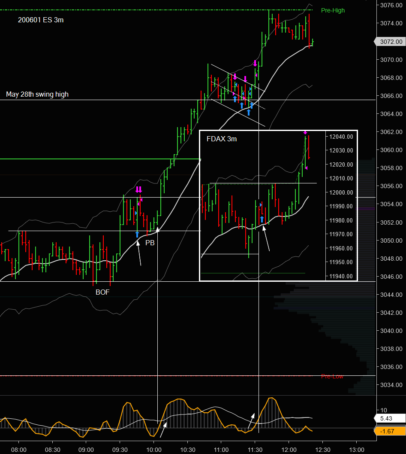The height and width of the screenshot is (454, 406).
Task: Click the 3036.00 price axis label
Action: [x=391, y=367]
